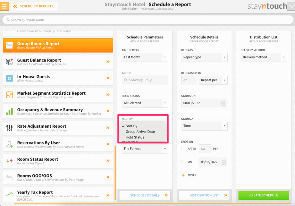Click the Occupancy & Revenue Summary title
This screenshot has width=295, height=206.
pos(50,110)
